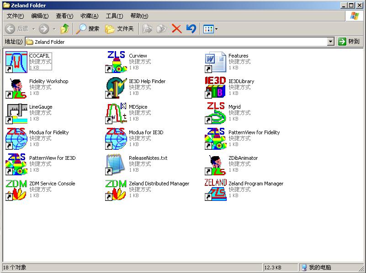Screen dimensions: 366x273
Task: Open the 编辑(E) menu
Action: (x=40, y=16)
